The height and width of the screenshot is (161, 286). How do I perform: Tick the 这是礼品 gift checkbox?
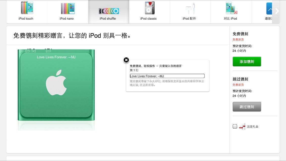(x=235, y=126)
